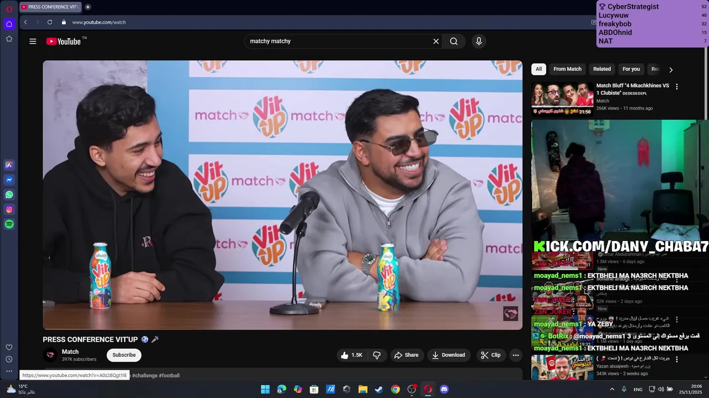This screenshot has height=398, width=709.
Task: Open Opera sidebar three-dot settings
Action: (9, 371)
